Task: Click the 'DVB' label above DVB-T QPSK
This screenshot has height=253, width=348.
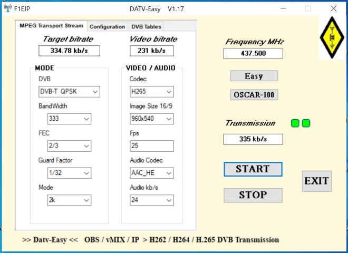Action: [x=44, y=79]
